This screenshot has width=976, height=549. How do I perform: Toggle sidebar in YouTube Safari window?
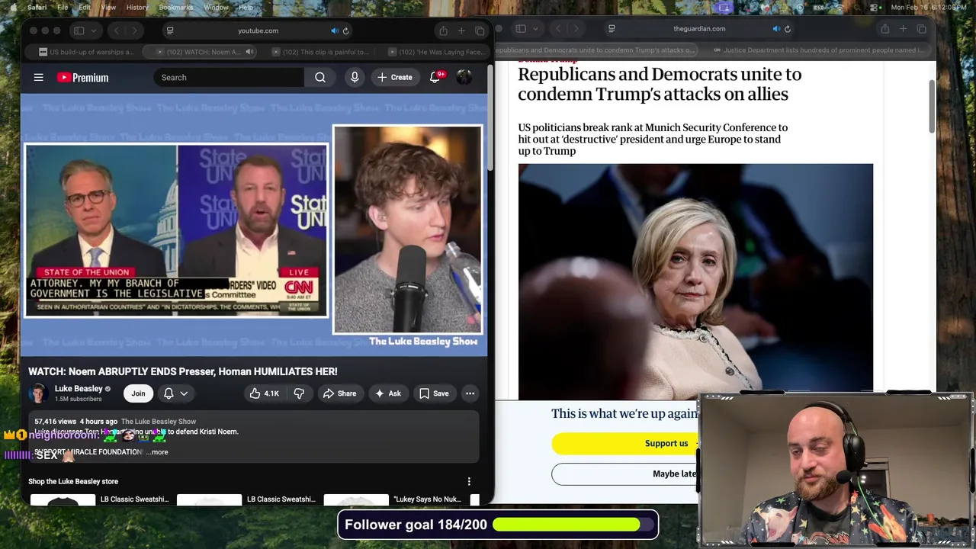coord(79,30)
